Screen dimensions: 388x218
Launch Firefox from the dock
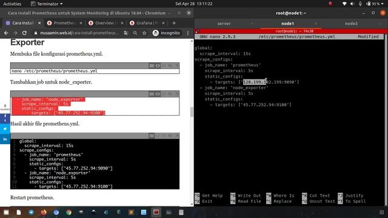(x=44, y=212)
